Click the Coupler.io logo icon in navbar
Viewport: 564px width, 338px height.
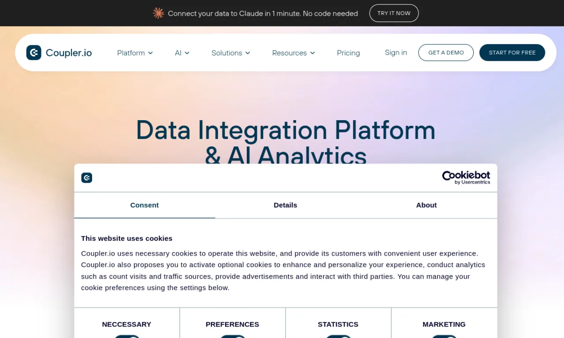pyautogui.click(x=34, y=53)
